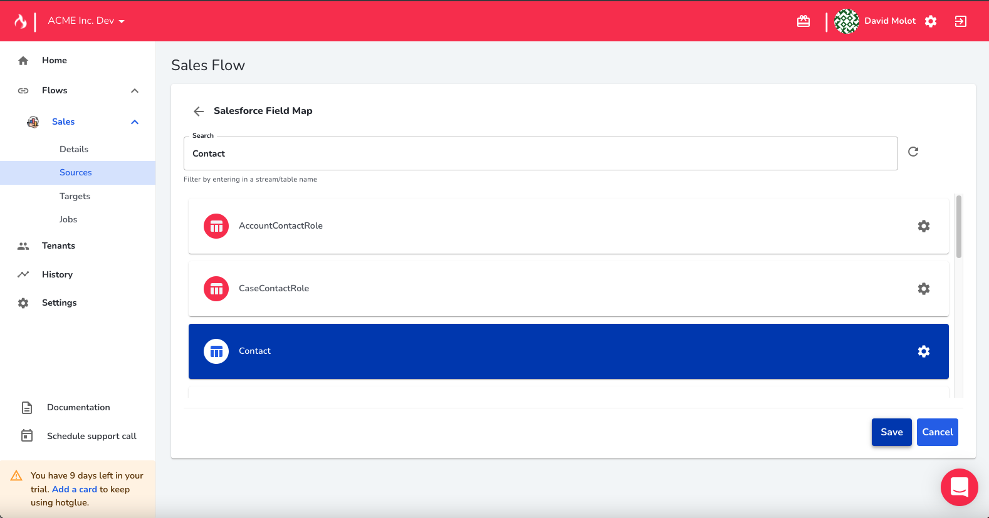
Task: Click the Contact row table icon
Action: 216,351
